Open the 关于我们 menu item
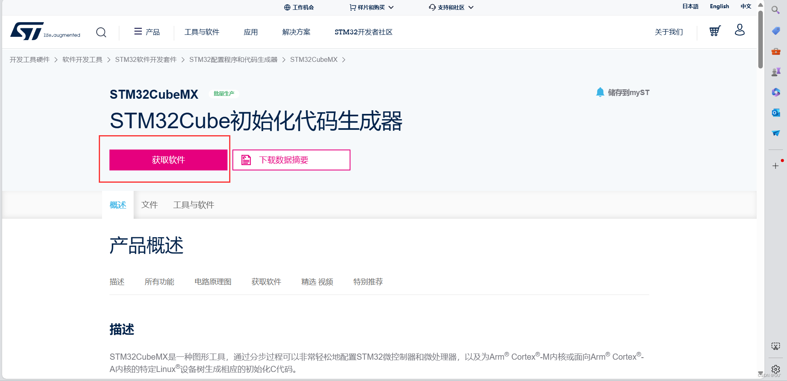This screenshot has width=787, height=381. [669, 32]
